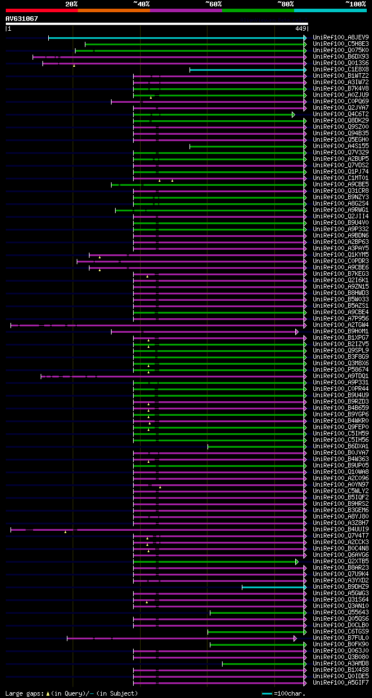Open the UniRef100_A0YN97 entry

341,485
